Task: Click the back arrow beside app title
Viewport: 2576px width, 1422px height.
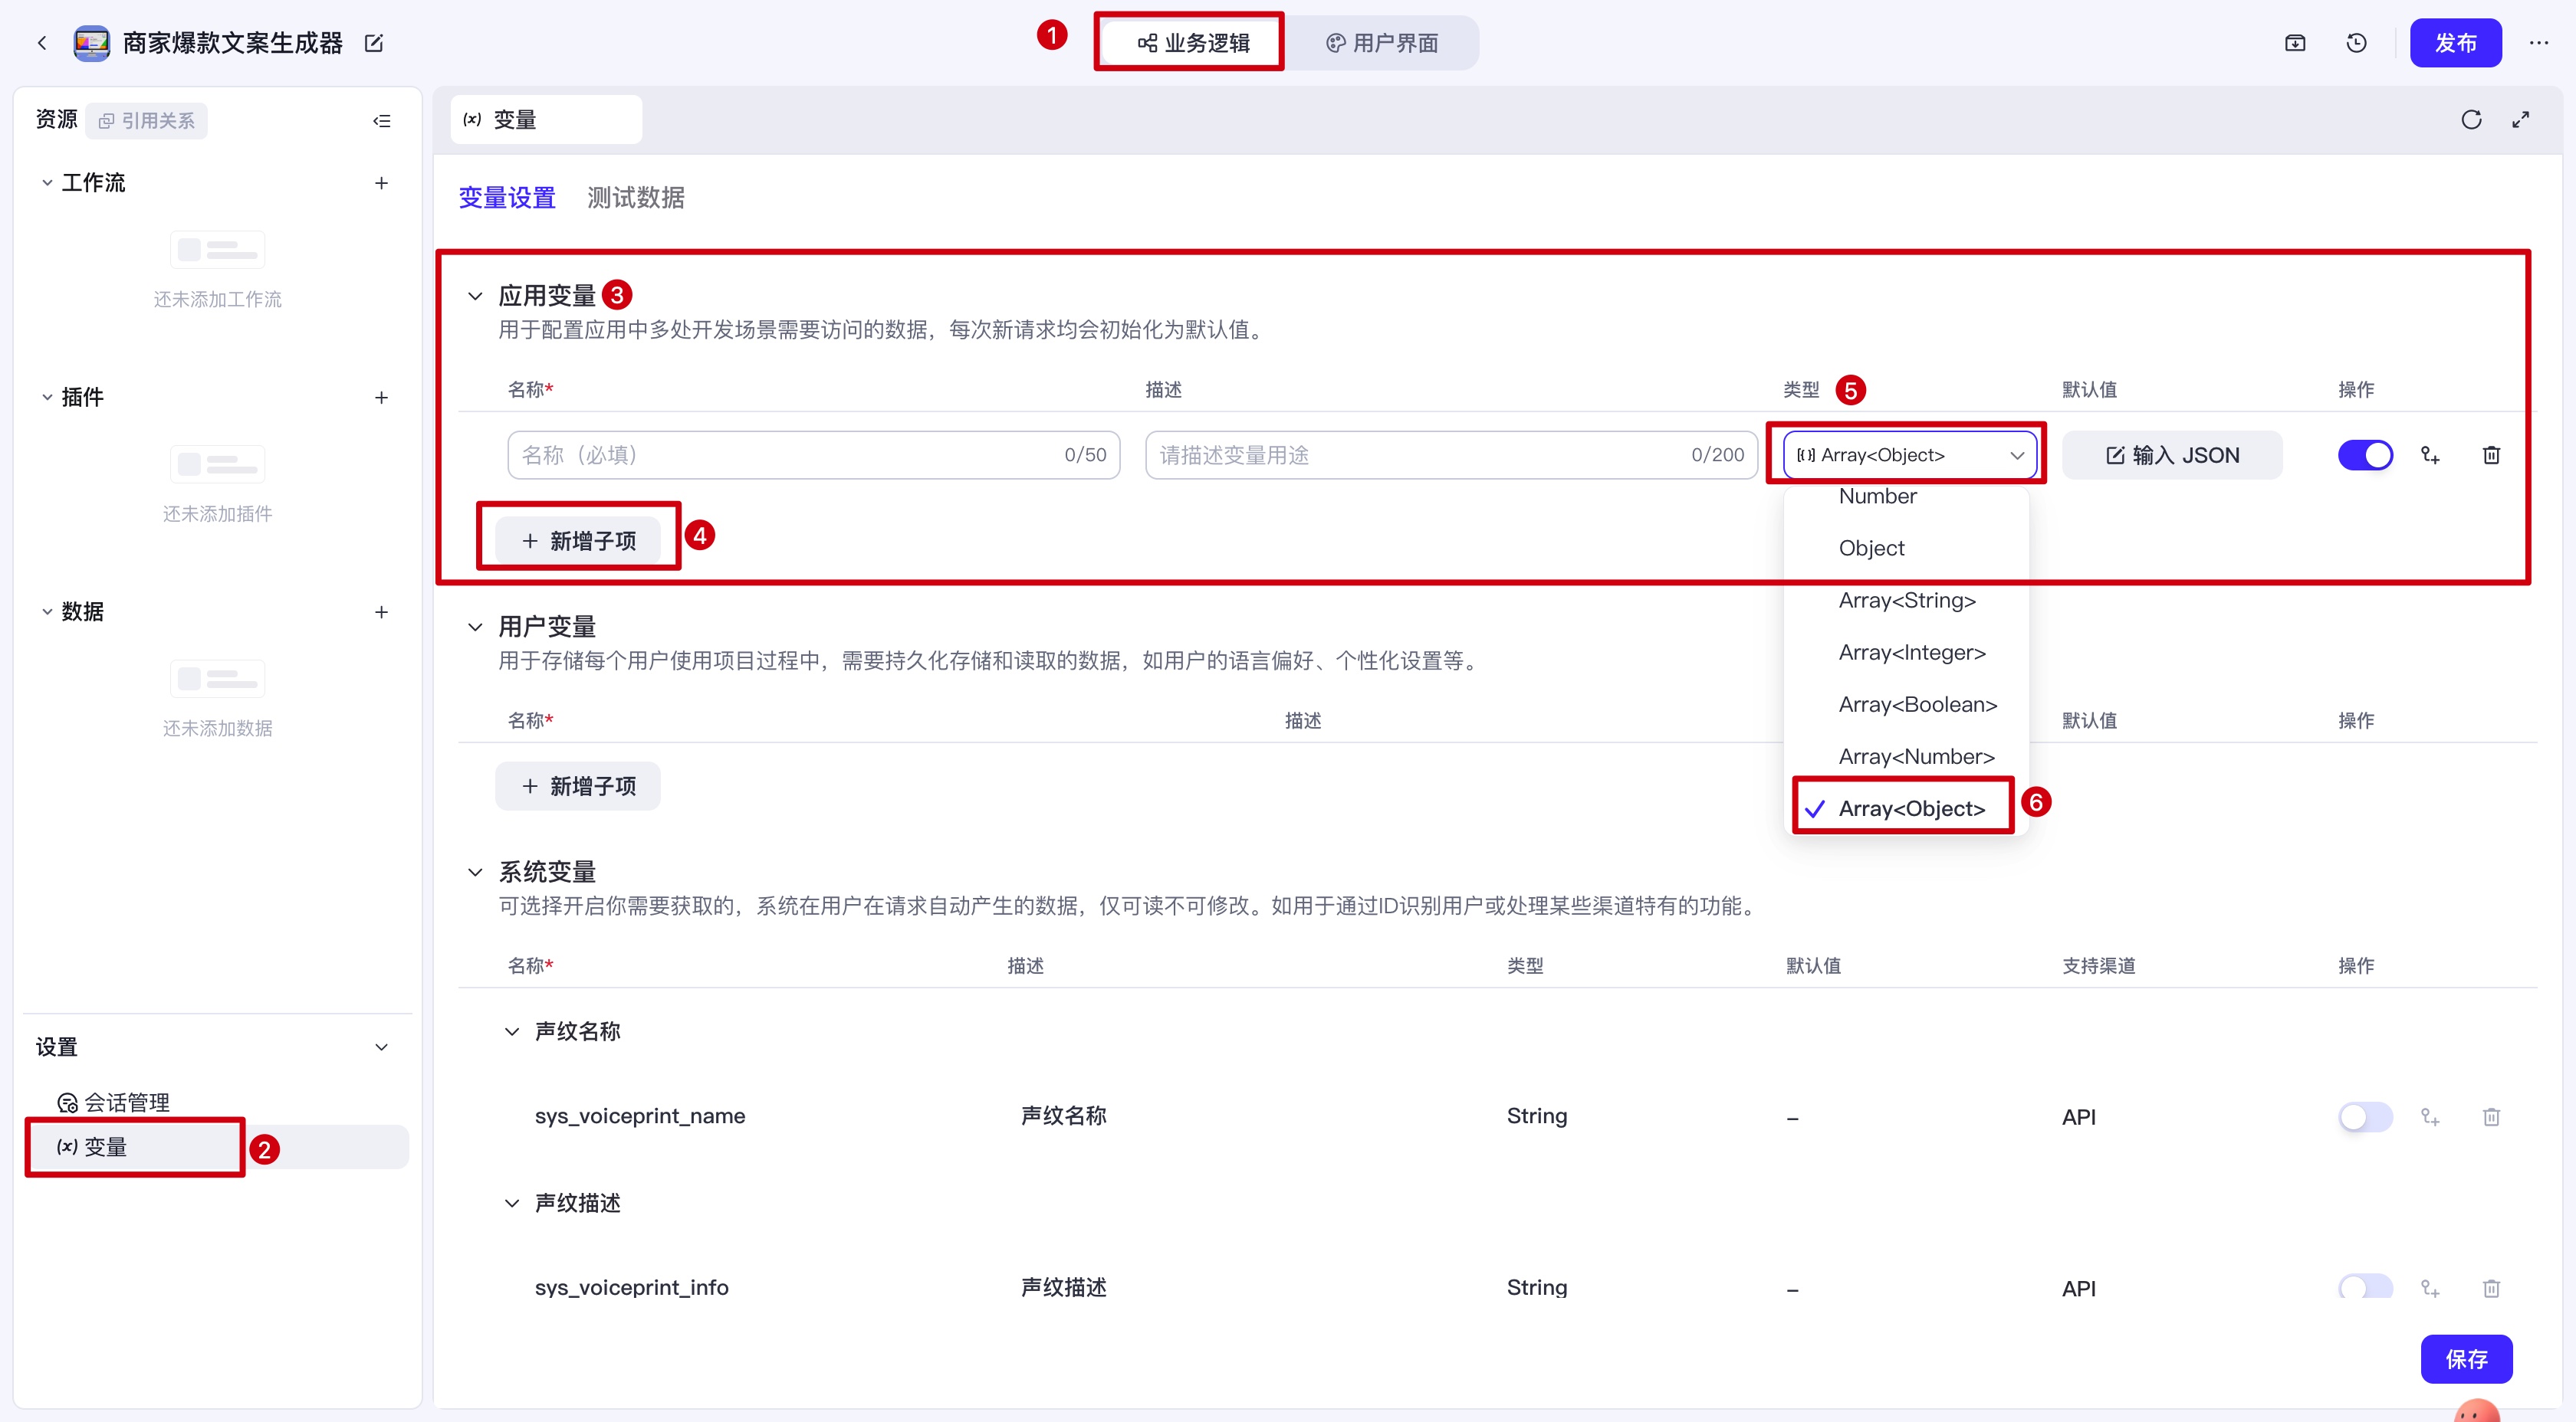Action: tap(42, 43)
